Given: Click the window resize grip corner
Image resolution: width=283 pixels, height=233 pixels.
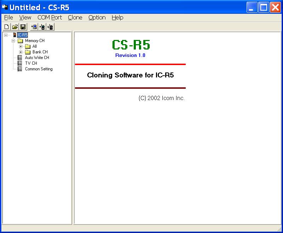Looking at the screenshot, I should [279, 229].
